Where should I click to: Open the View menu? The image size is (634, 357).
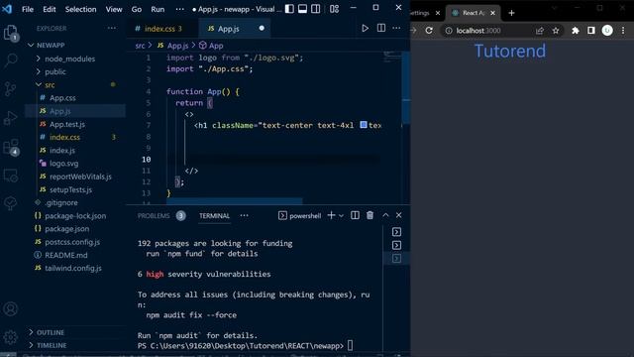coord(114,9)
